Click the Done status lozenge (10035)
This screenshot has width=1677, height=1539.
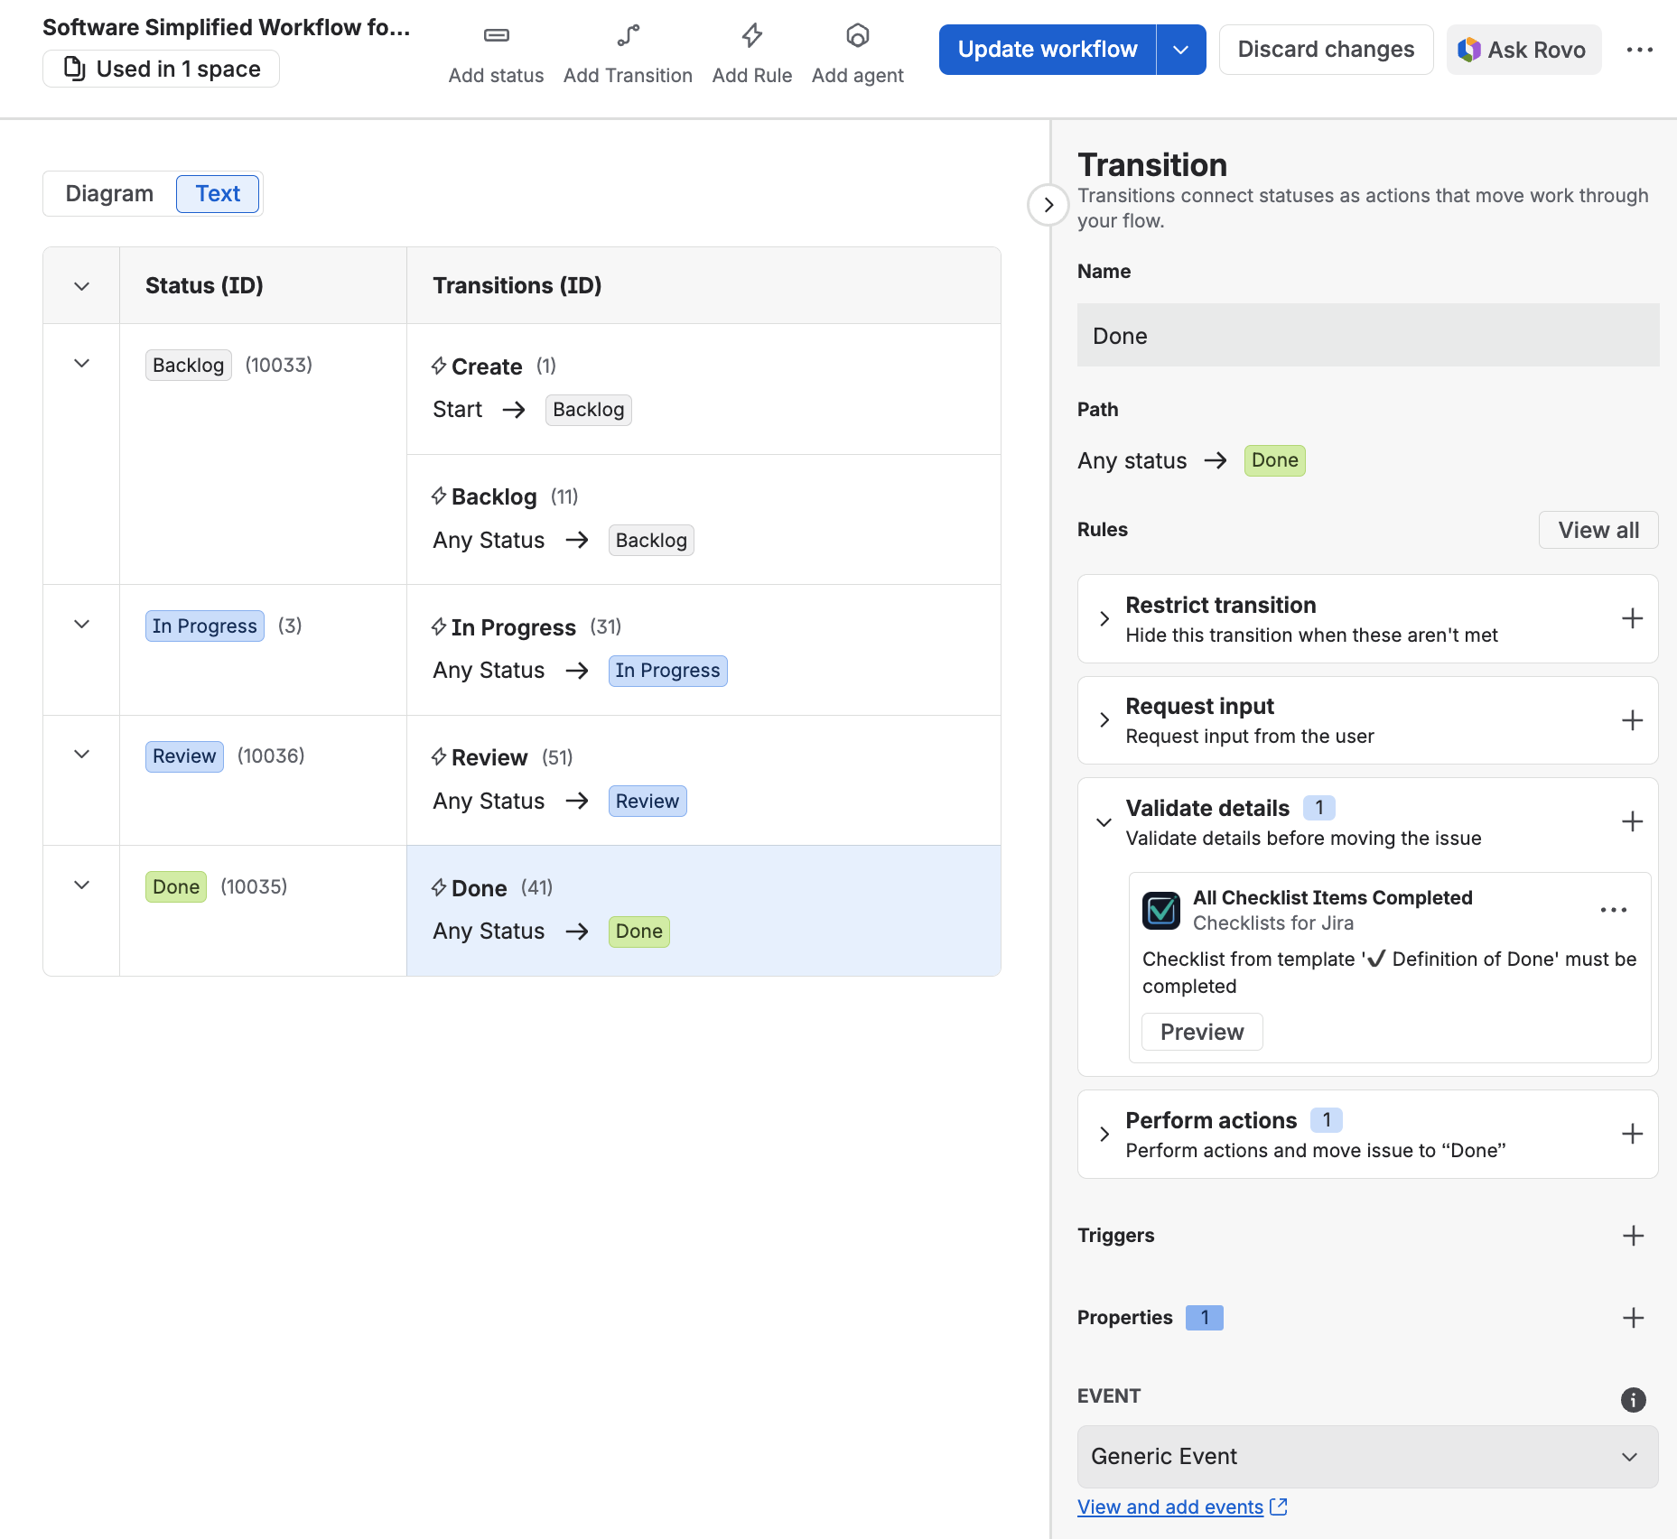(x=176, y=886)
